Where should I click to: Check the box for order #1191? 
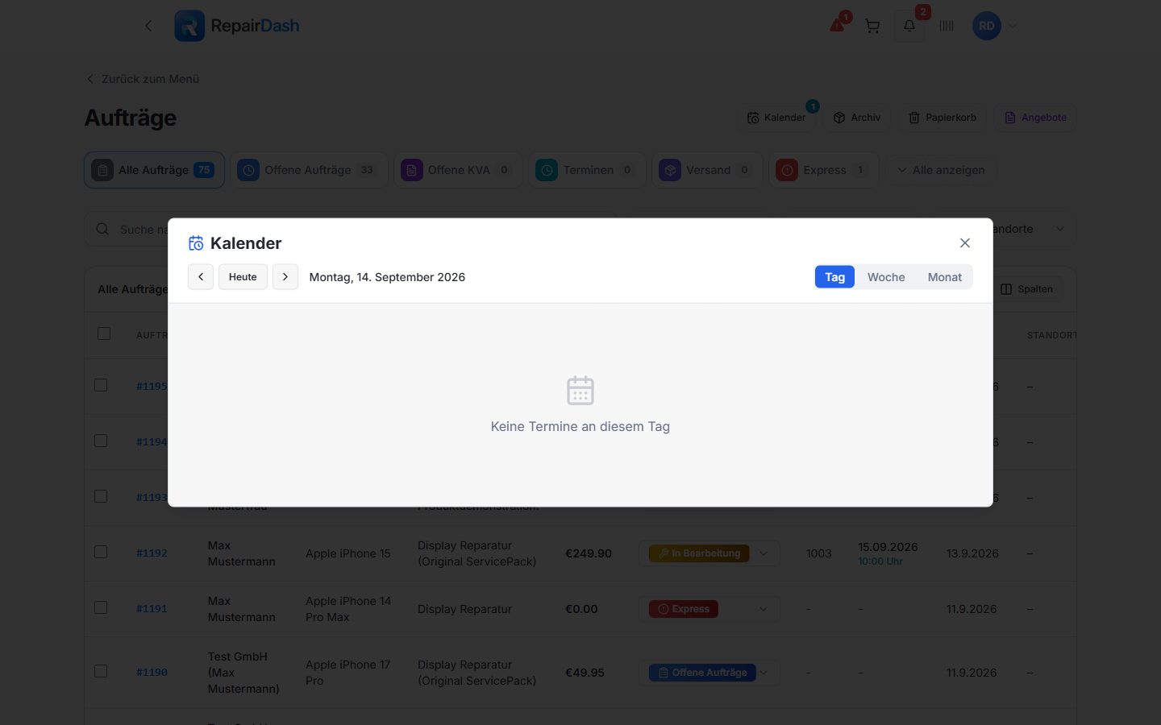point(101,607)
